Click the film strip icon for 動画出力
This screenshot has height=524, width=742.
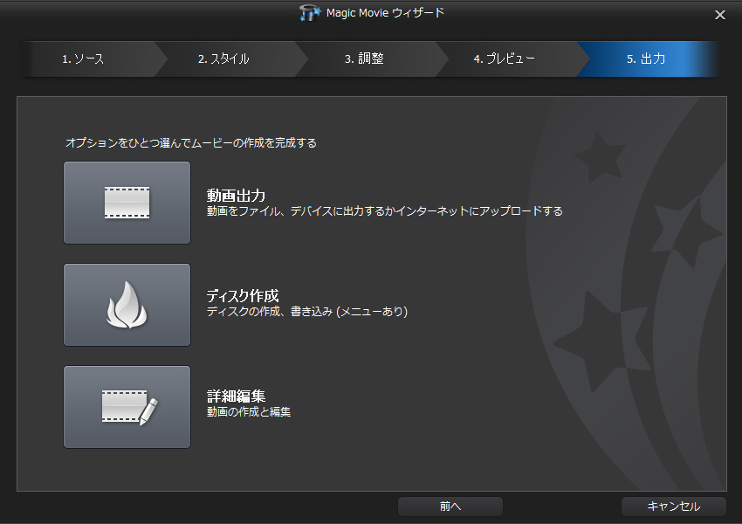(127, 203)
